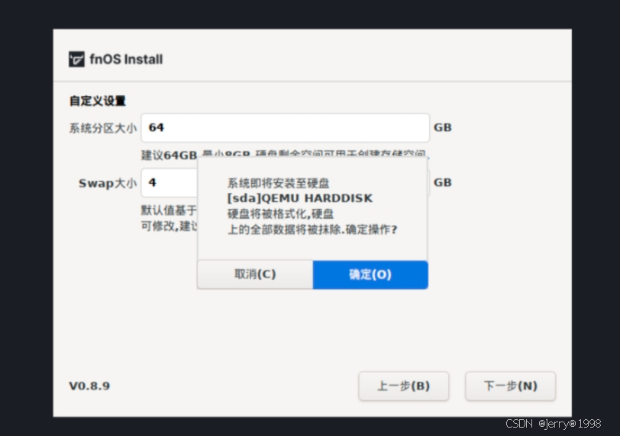Click the 确定操作? warning line in dialog
620x436 pixels.
[312, 229]
